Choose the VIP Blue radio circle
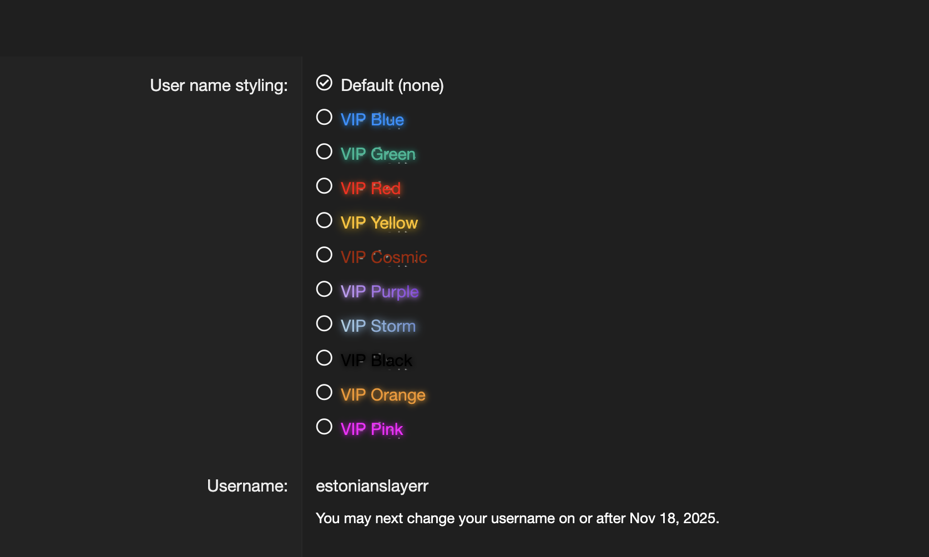 [x=324, y=117]
